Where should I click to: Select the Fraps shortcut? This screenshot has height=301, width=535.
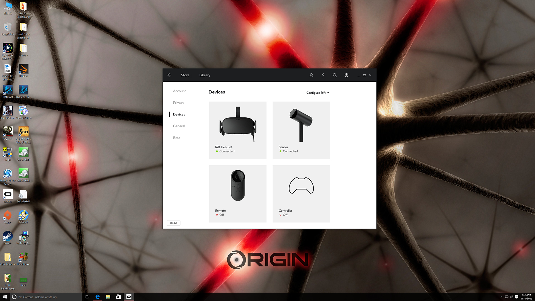8,154
